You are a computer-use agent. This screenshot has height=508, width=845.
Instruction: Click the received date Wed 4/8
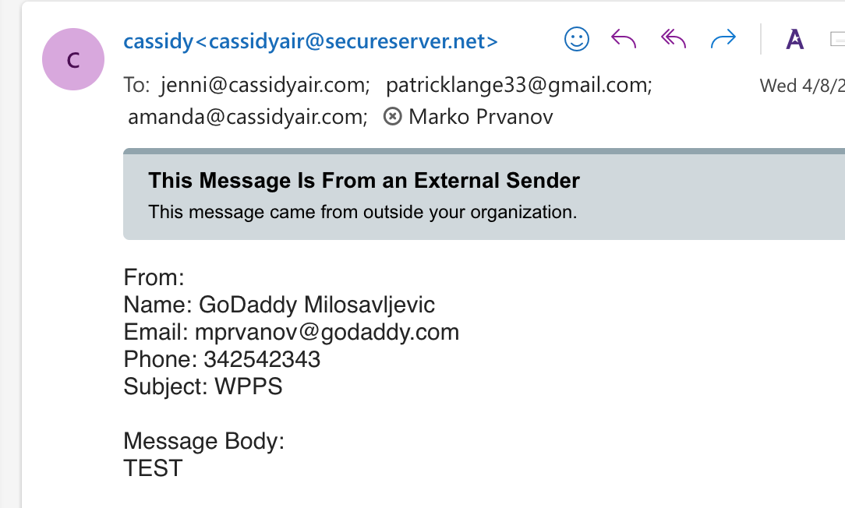click(x=801, y=86)
